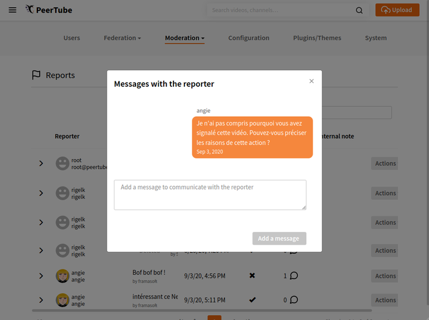The image size is (429, 320).
Task: Click the PeerTube logo
Action: 48,10
